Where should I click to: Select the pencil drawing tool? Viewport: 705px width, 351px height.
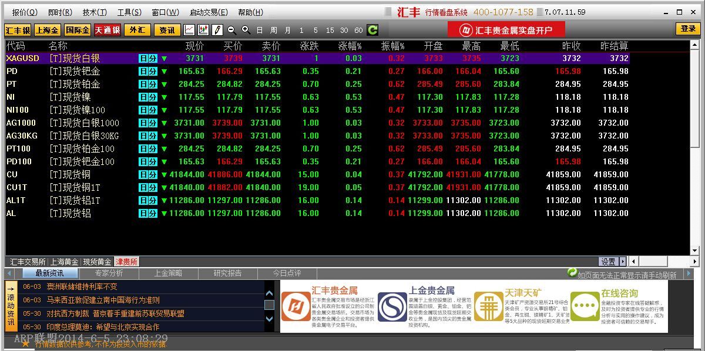tap(217, 30)
